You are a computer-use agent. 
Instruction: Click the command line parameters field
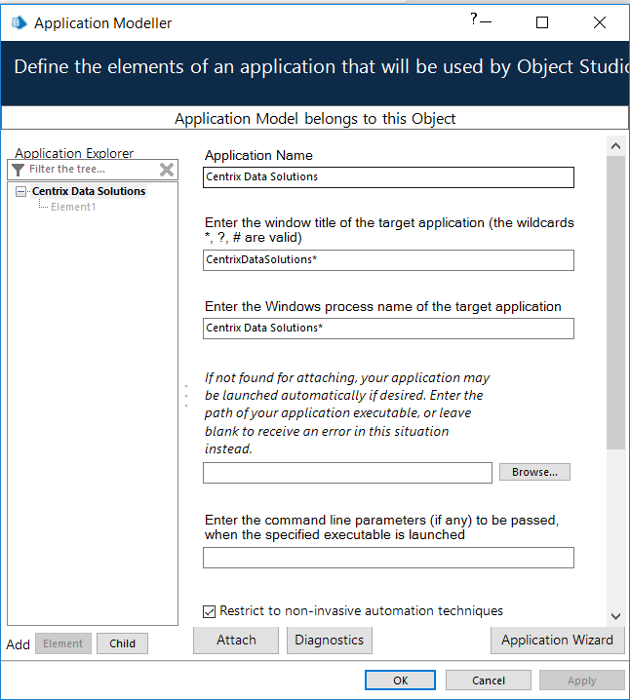pyautogui.click(x=388, y=558)
